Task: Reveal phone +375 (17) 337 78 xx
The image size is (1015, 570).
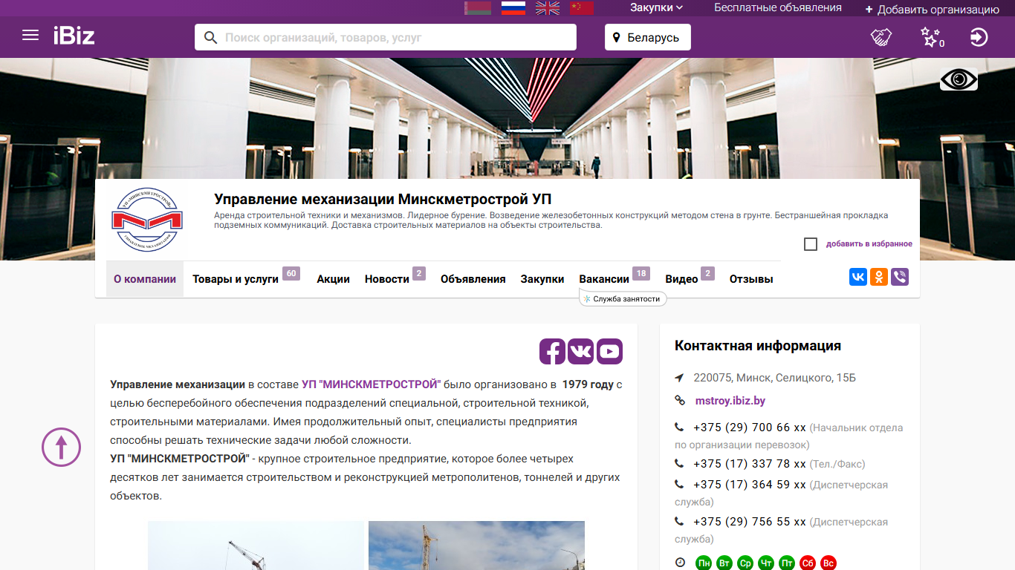Action: 749,464
